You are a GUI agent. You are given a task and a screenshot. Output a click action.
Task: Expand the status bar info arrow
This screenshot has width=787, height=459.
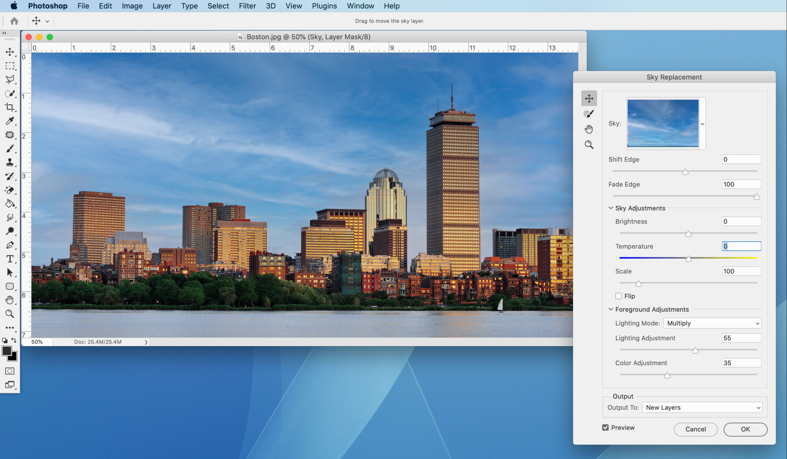[146, 342]
